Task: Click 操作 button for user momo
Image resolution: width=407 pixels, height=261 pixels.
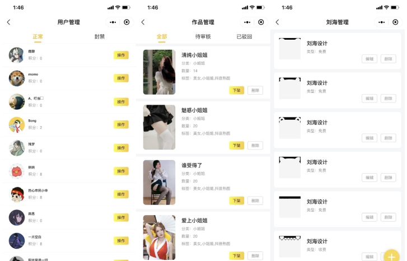Action: [121, 78]
